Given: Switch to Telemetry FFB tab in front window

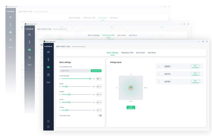Looking at the screenshot, I should (x=127, y=53).
